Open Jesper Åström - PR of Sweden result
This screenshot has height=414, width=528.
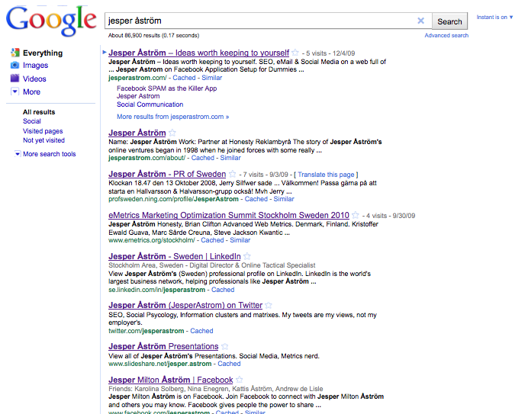tap(167, 174)
